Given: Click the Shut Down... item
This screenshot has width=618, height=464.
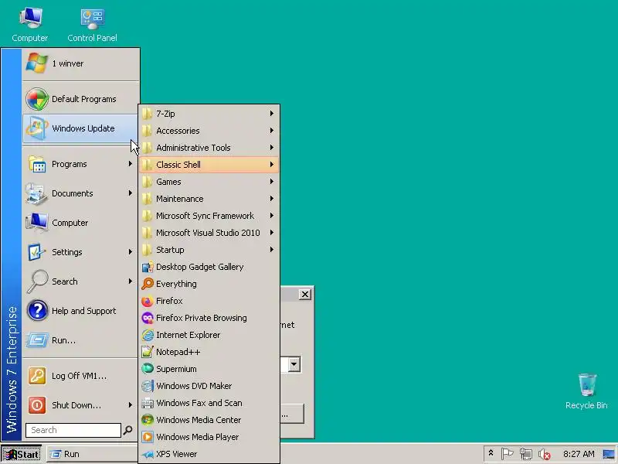Looking at the screenshot, I should pos(80,405).
